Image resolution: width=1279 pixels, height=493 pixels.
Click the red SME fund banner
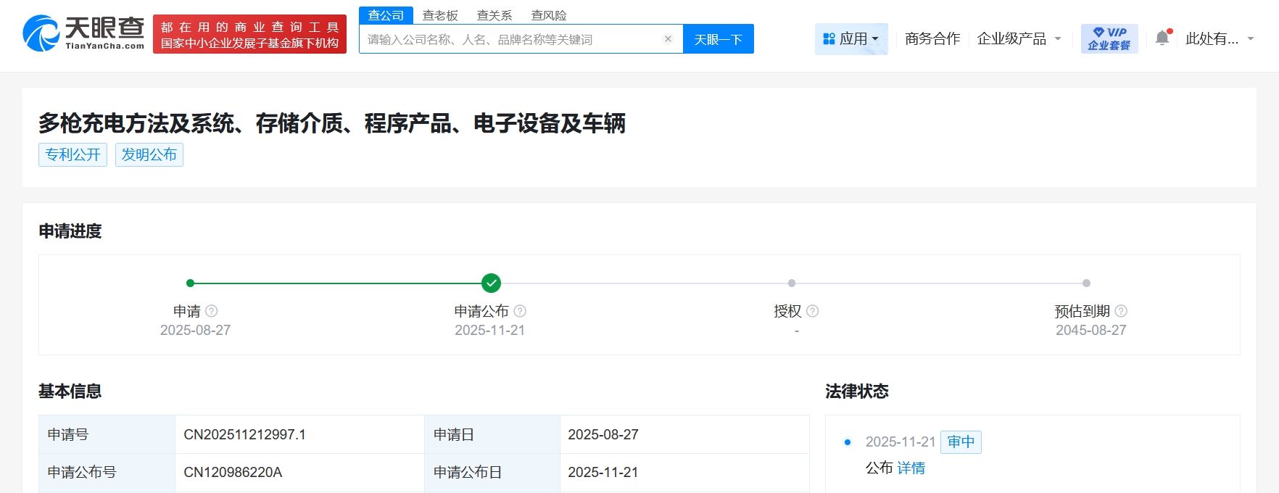(249, 35)
